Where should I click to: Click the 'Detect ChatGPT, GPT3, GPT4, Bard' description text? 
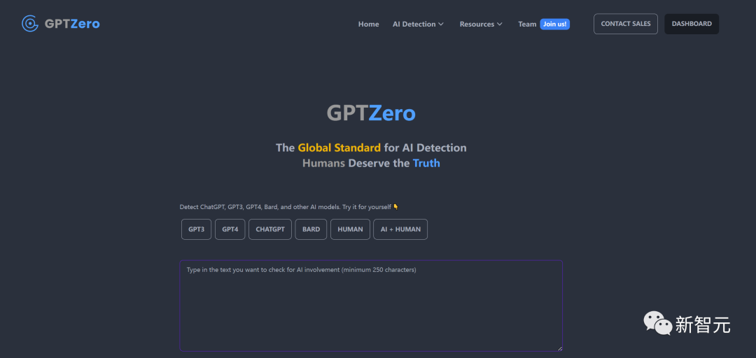click(289, 207)
